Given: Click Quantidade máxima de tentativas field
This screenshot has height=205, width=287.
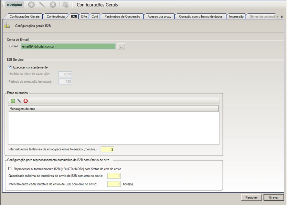Looking at the screenshot, I should pyautogui.click(x=114, y=176).
